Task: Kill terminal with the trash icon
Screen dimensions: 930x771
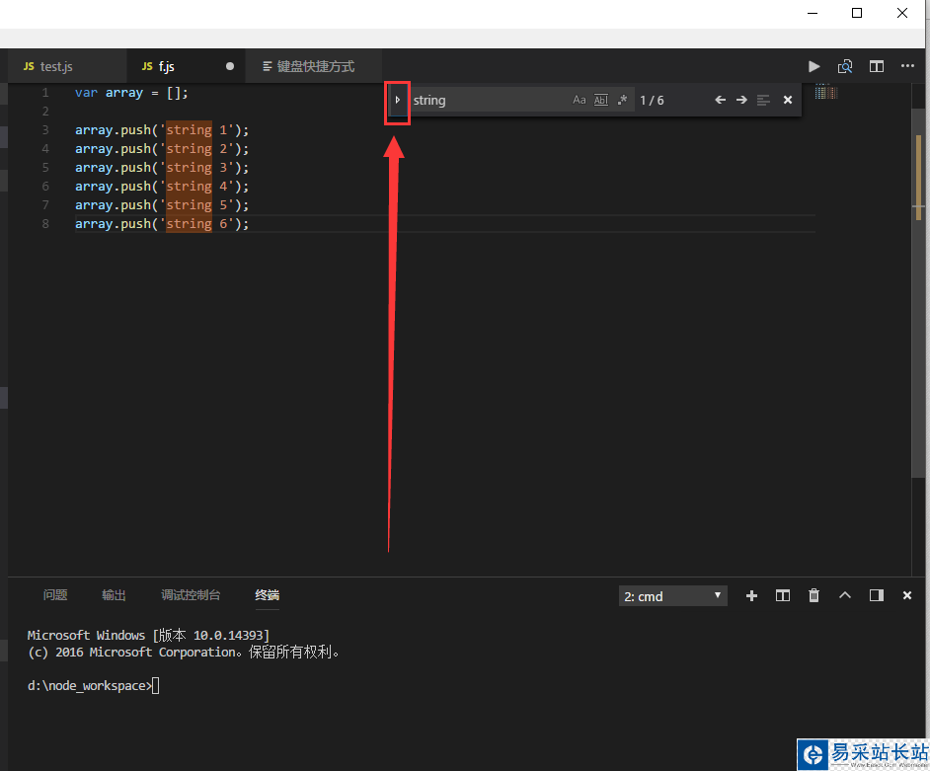Action: click(814, 595)
